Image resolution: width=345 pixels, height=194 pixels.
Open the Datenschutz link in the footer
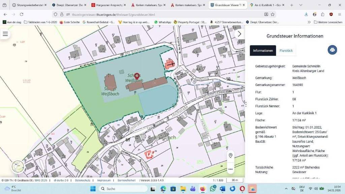tap(82, 180)
